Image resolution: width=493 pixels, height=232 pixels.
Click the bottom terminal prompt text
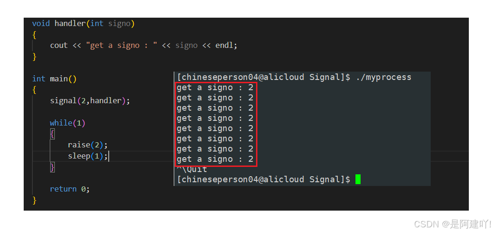(x=263, y=179)
